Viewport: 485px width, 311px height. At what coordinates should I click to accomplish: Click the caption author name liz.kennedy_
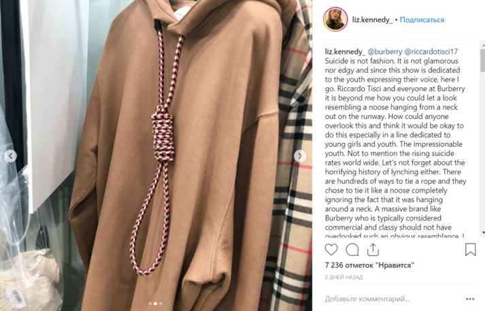345,52
